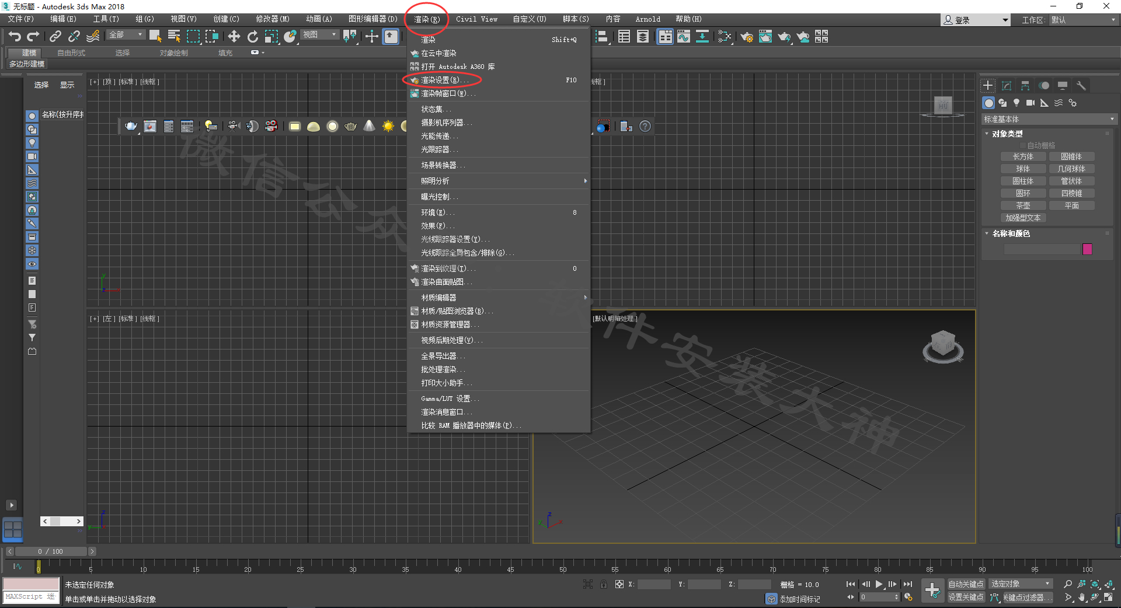Toggle the isolate selection status icon

pyautogui.click(x=588, y=584)
